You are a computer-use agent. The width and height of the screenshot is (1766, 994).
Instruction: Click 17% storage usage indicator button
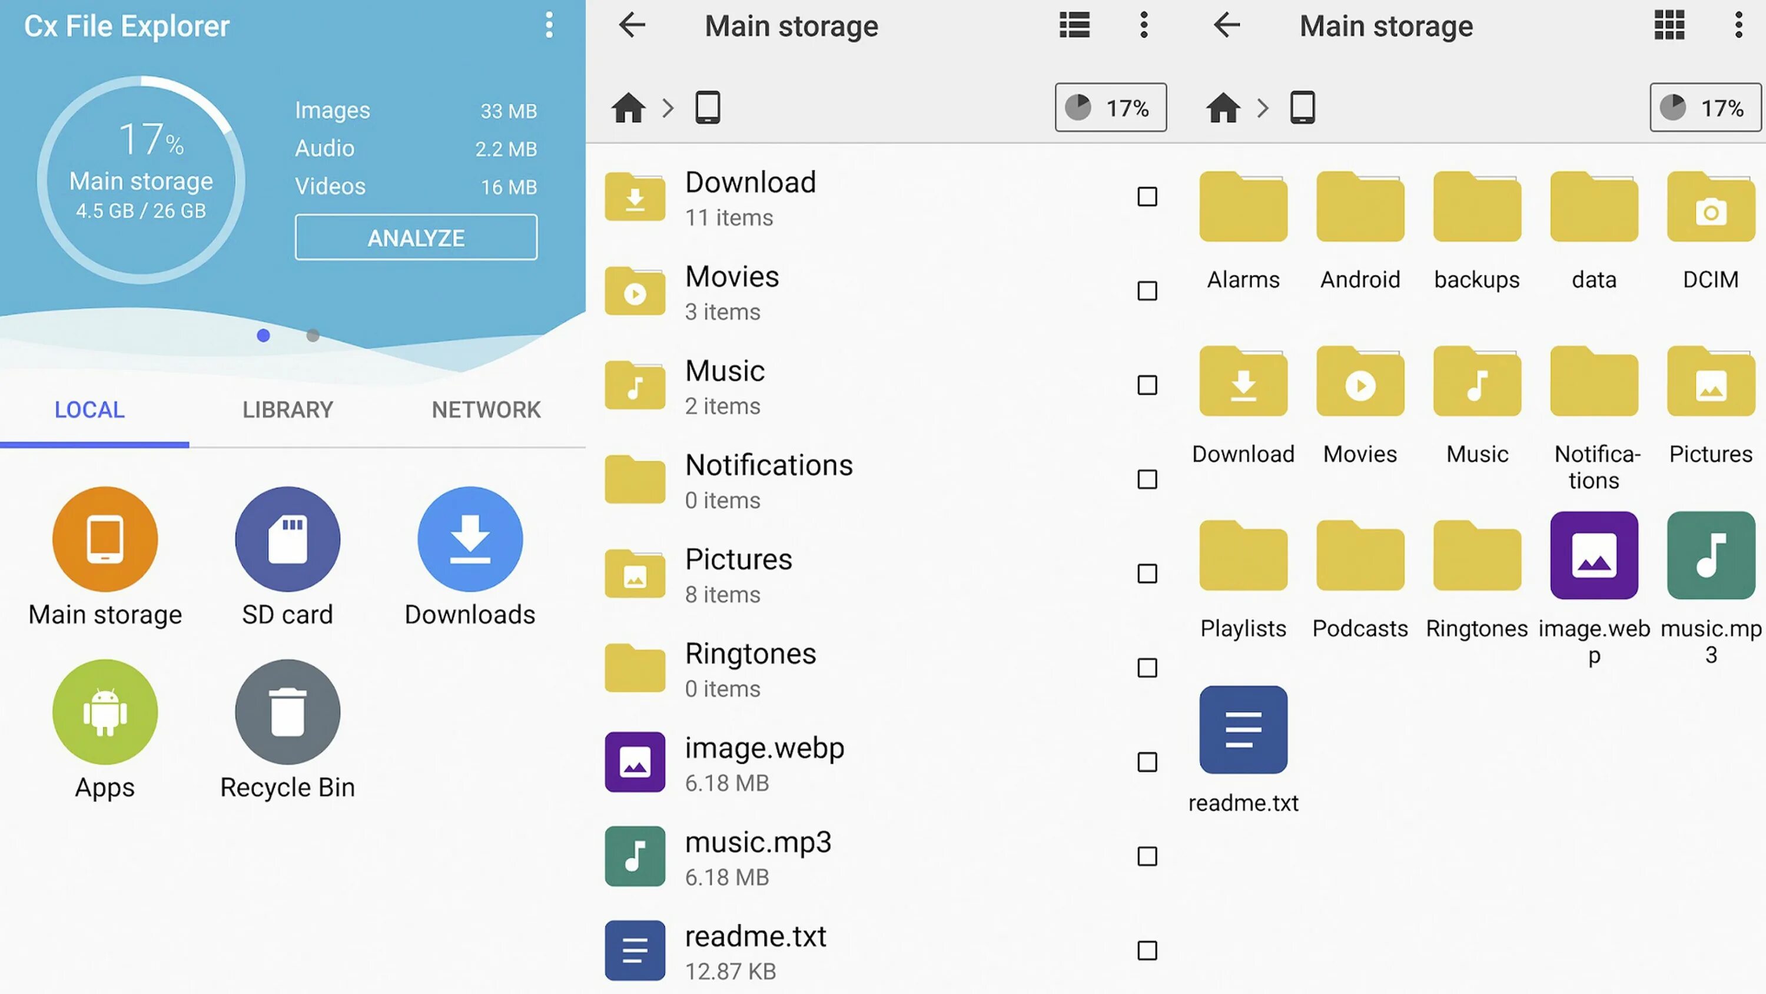point(1111,107)
